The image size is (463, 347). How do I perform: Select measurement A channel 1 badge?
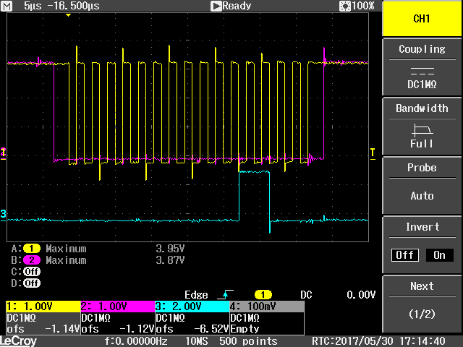(32, 249)
